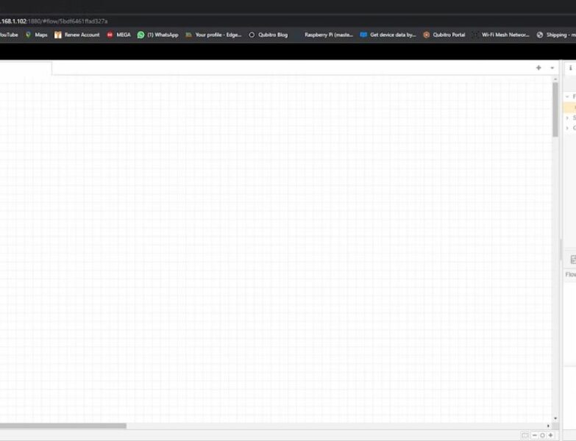576x441 pixels.
Task: Click the reset zoom circle button
Action: coord(543,436)
